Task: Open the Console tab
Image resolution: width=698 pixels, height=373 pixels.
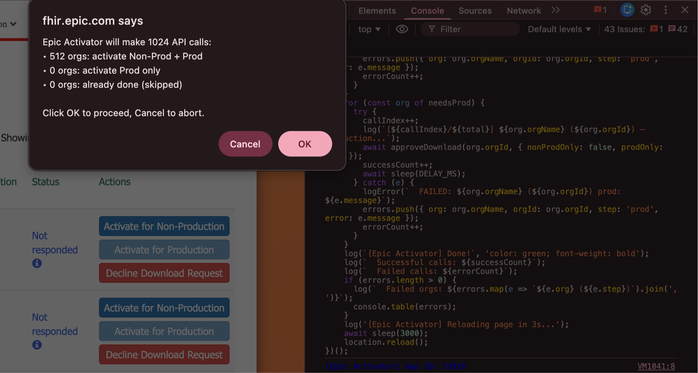Action: coord(427,11)
